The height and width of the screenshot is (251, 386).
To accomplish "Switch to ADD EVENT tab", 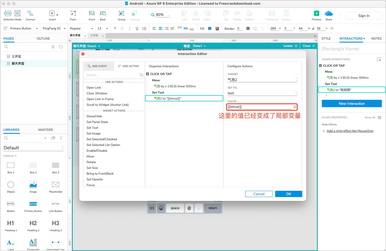I will [99, 66].
